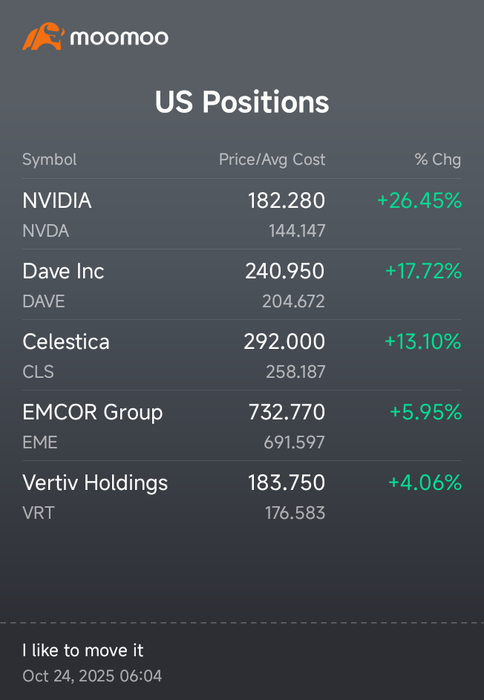Screen dimensions: 484x700
Task: Open the Dave Inc position row
Action: click(242, 284)
